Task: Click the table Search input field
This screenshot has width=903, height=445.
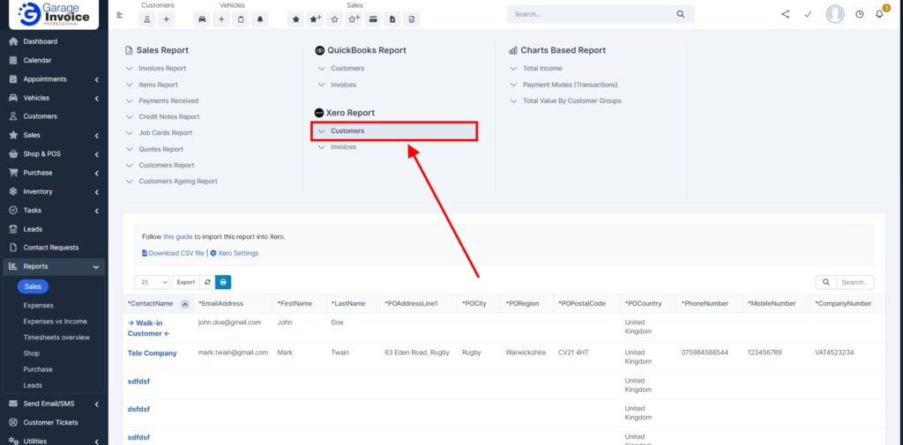Action: pyautogui.click(x=855, y=282)
